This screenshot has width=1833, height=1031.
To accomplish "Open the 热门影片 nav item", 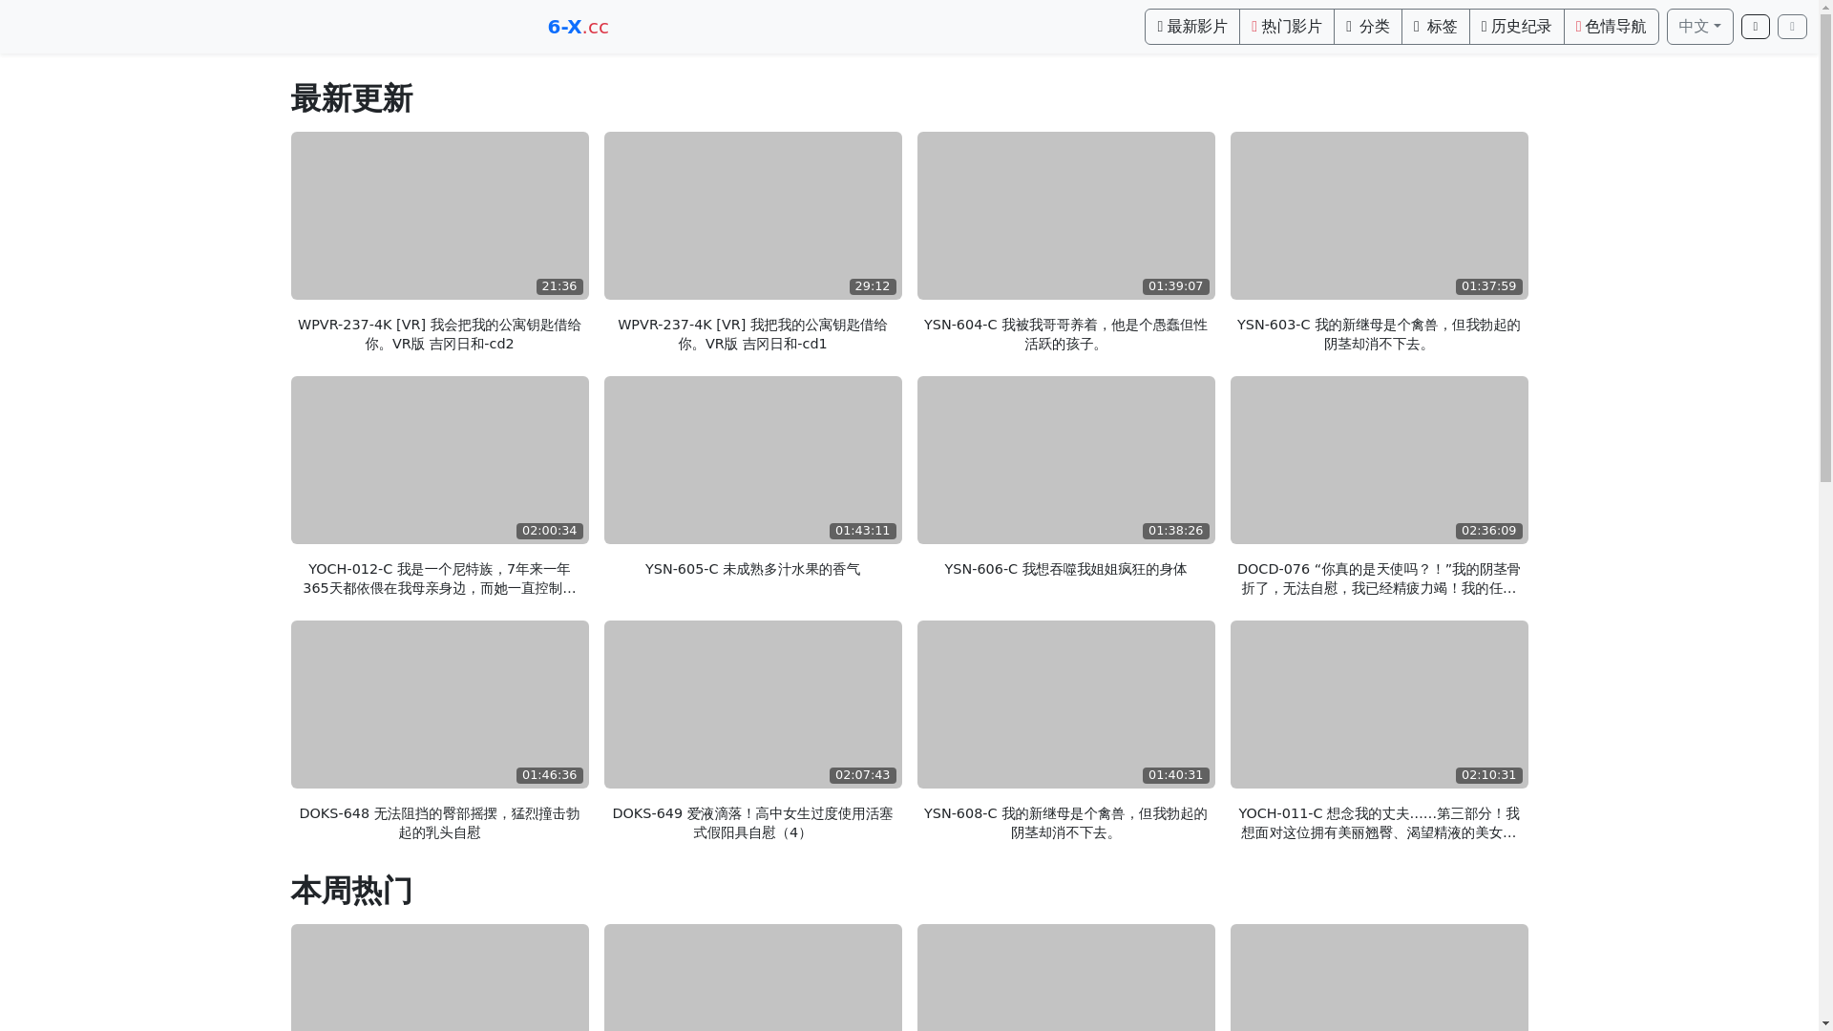I will [x=1286, y=27].
